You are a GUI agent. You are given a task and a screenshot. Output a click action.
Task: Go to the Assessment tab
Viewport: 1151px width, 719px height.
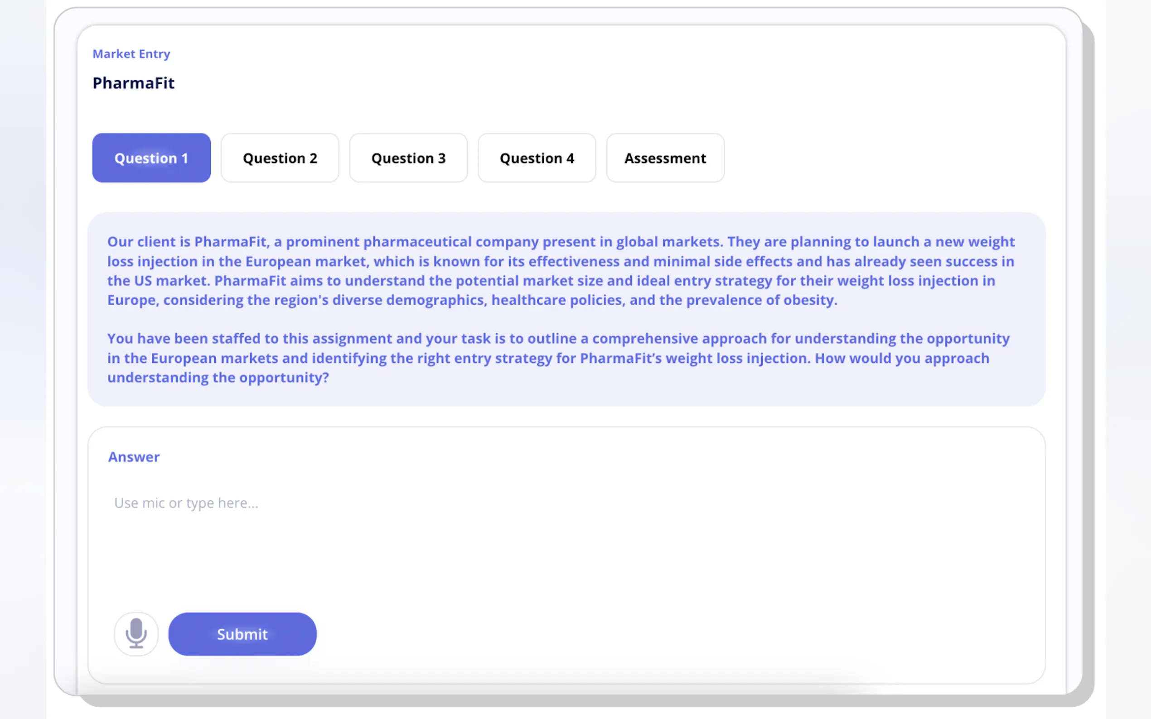(665, 158)
